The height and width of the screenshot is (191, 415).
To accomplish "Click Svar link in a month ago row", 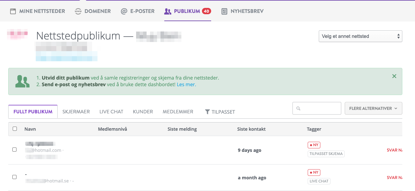I will click(394, 178).
